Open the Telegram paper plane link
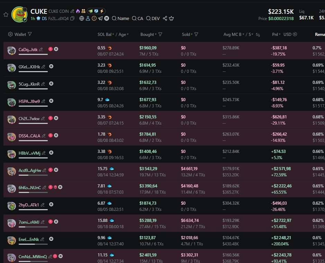Image resolution: width=325 pixels, height=263 pixels. (100, 18)
